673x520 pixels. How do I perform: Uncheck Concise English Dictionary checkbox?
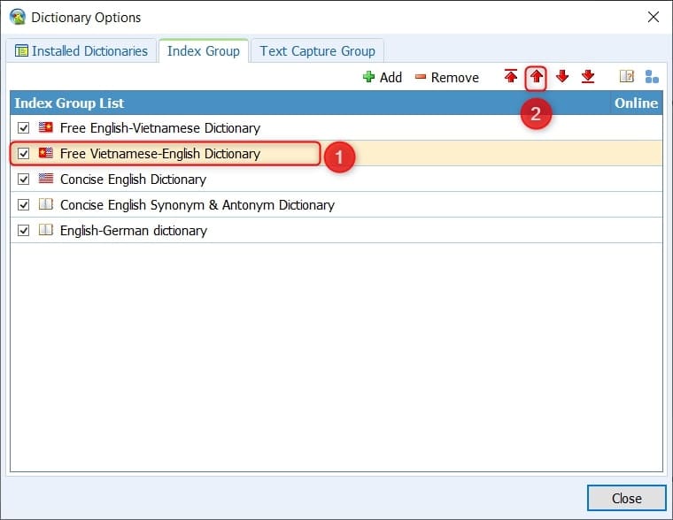(x=24, y=180)
